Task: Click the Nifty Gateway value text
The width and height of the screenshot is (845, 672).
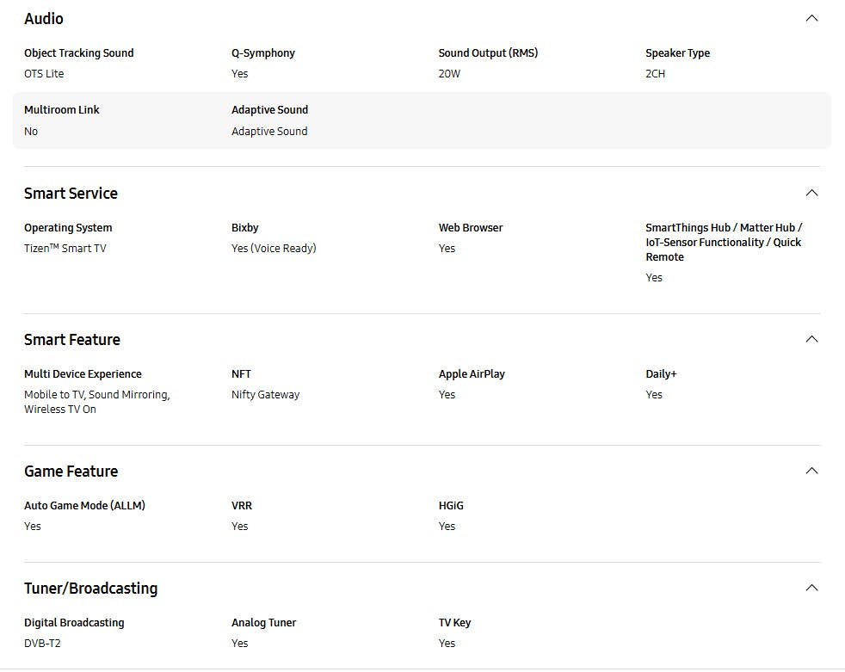Action: [265, 395]
